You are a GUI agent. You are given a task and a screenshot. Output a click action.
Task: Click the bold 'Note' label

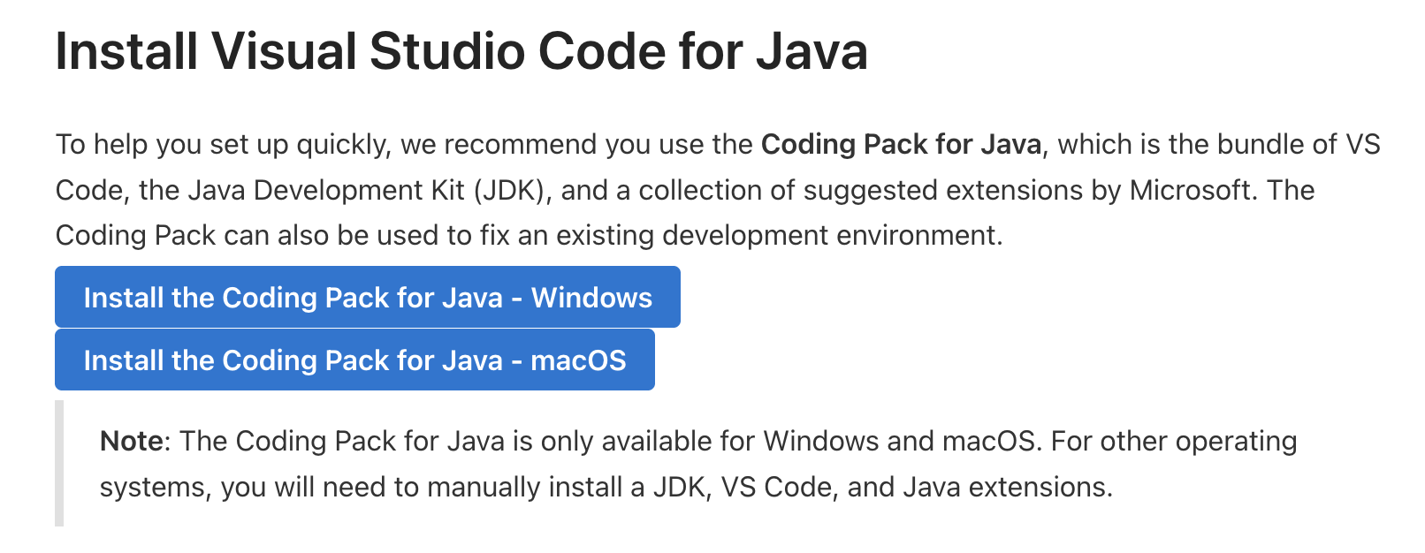131,441
